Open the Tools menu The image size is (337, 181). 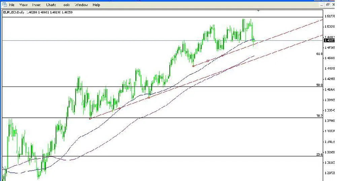pos(66,5)
